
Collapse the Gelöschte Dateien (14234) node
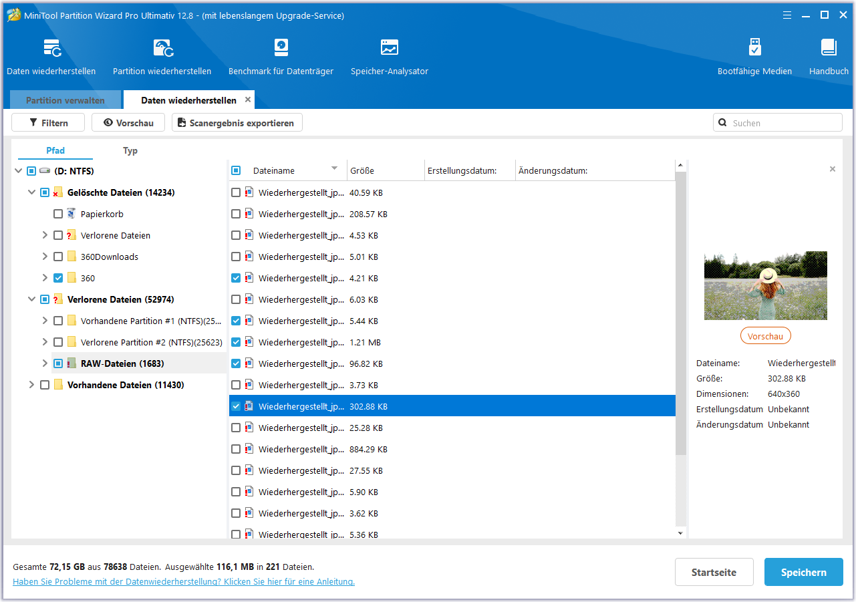[x=31, y=192]
